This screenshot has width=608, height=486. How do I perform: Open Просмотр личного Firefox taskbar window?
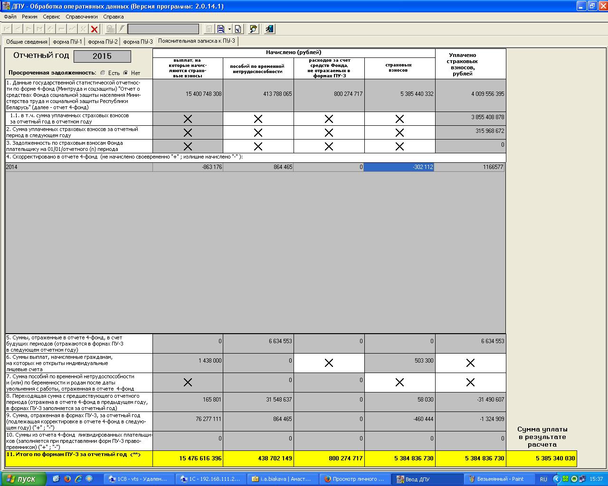pyautogui.click(x=354, y=479)
